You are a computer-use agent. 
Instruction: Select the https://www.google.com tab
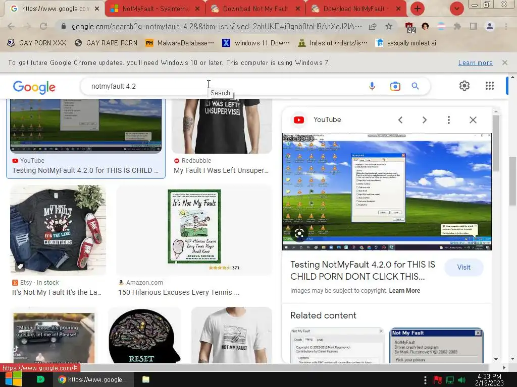[x=55, y=9]
